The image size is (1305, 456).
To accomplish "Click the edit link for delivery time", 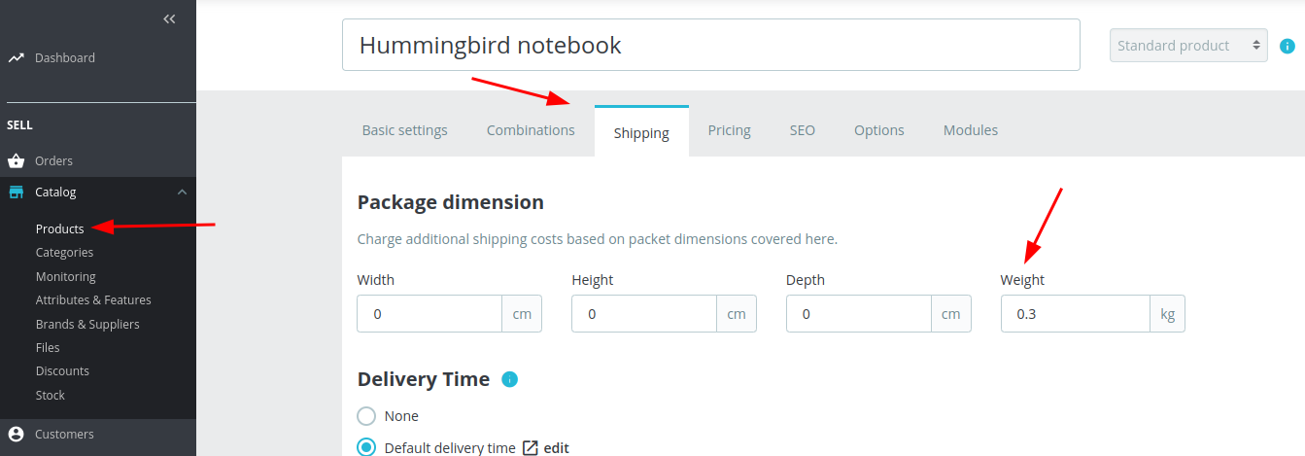I will coord(556,448).
